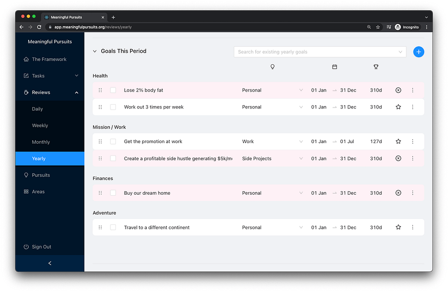
Task: Reload the page in browser
Action: (x=39, y=27)
